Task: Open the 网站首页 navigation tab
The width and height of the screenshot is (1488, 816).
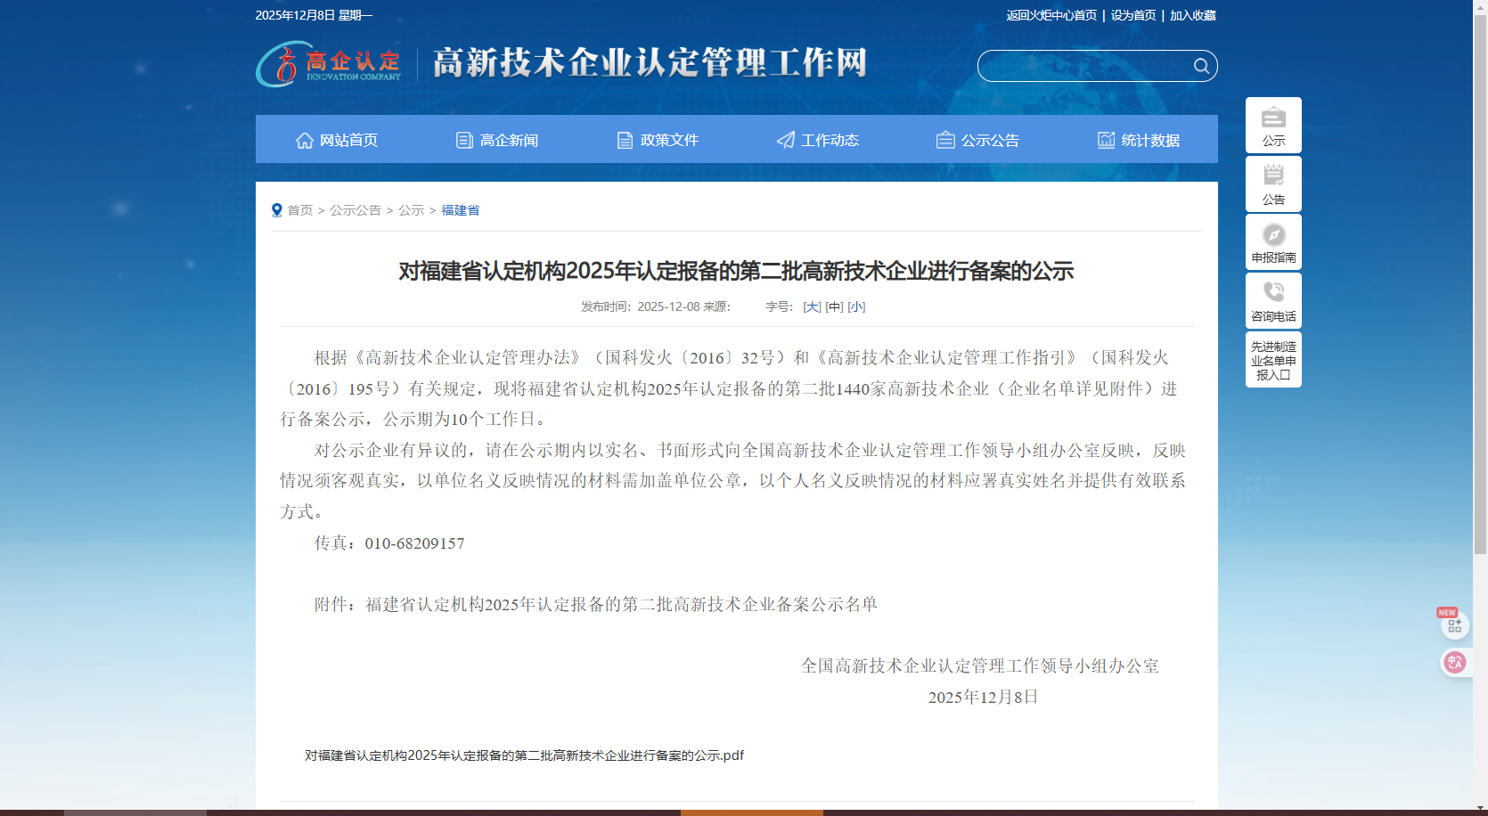Action: point(336,140)
